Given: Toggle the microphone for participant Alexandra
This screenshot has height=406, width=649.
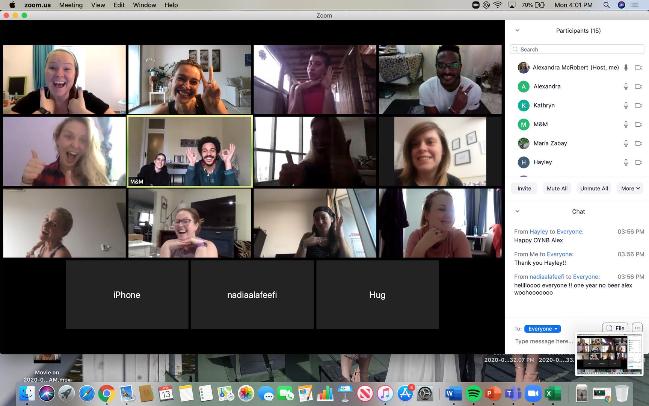Looking at the screenshot, I should pos(626,86).
